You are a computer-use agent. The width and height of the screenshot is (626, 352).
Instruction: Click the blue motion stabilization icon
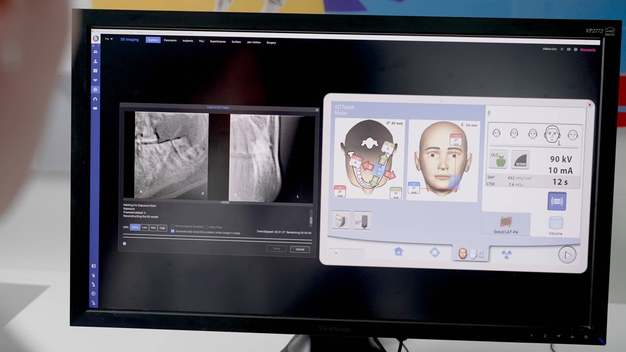[557, 201]
